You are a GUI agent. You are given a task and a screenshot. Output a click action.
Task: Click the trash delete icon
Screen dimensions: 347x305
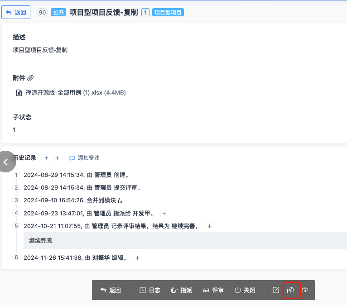pyautogui.click(x=305, y=290)
